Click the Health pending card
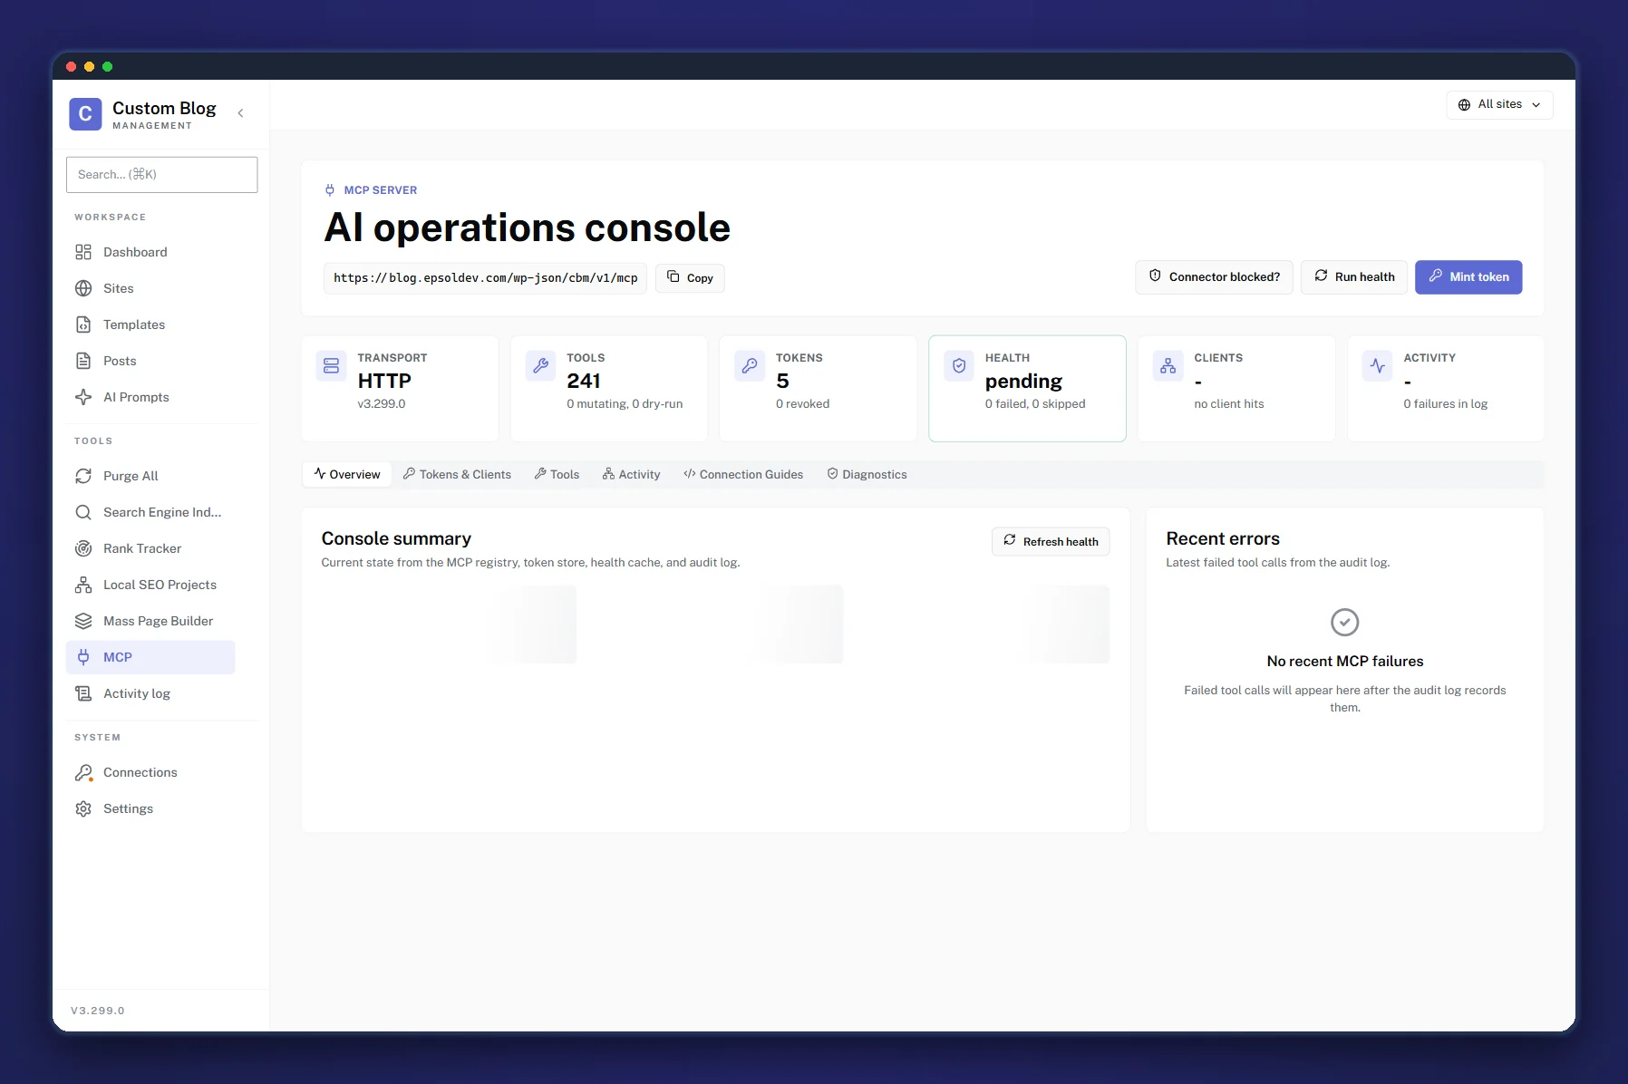Viewport: 1628px width, 1084px height. (1027, 388)
